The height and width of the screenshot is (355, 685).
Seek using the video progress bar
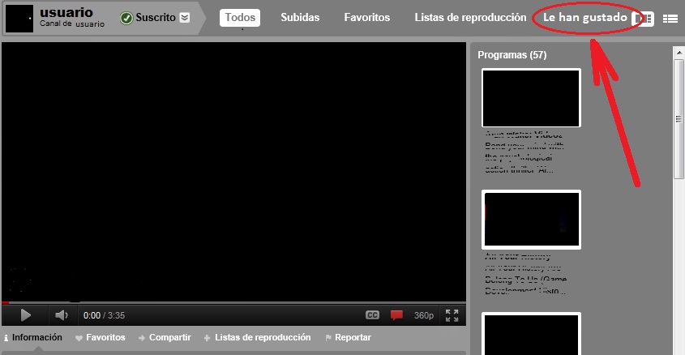tap(233, 302)
